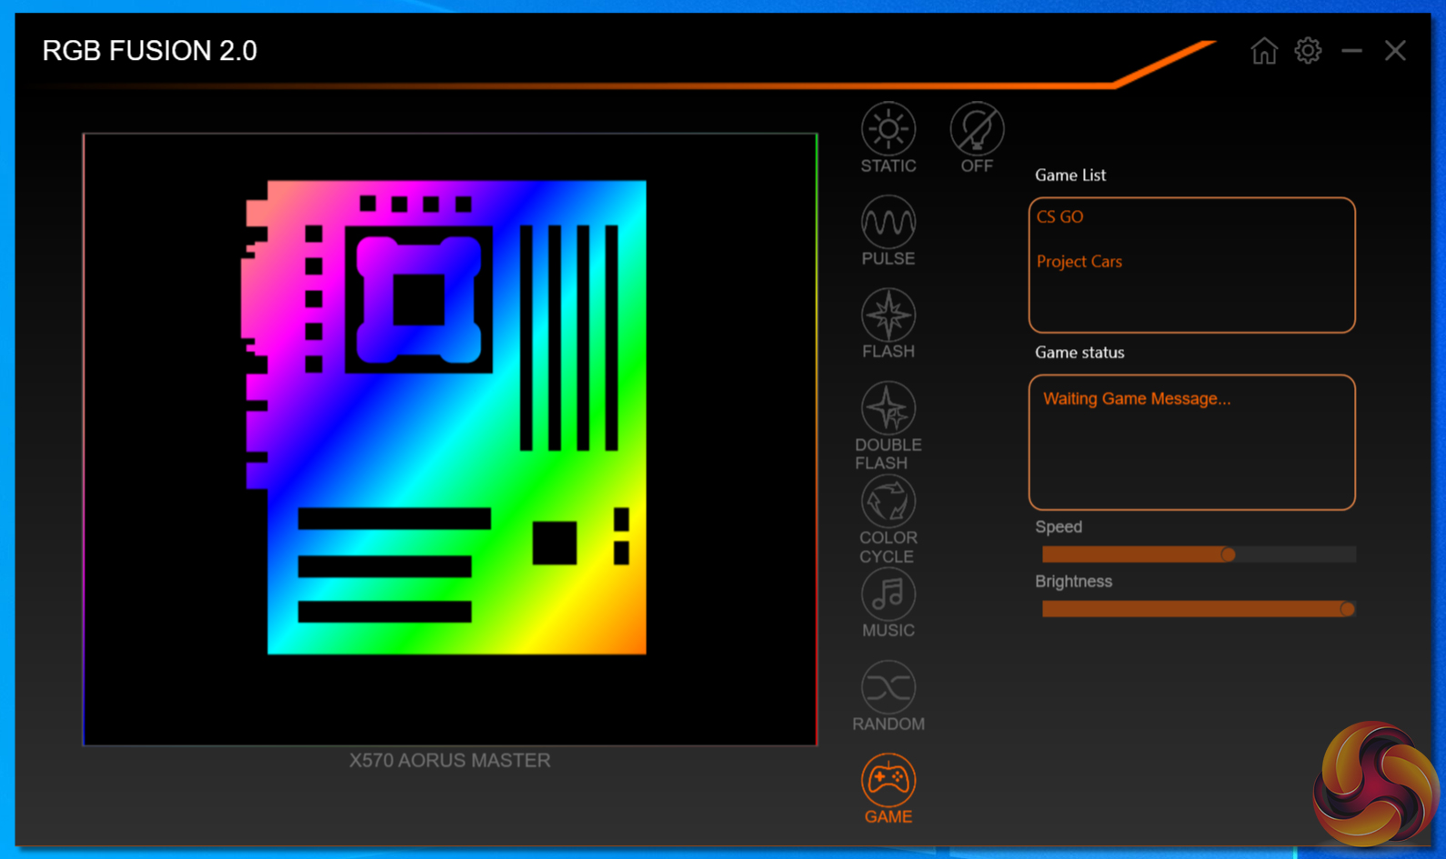1446x859 pixels.
Task: Click the Game status message box
Action: [x=1191, y=443]
